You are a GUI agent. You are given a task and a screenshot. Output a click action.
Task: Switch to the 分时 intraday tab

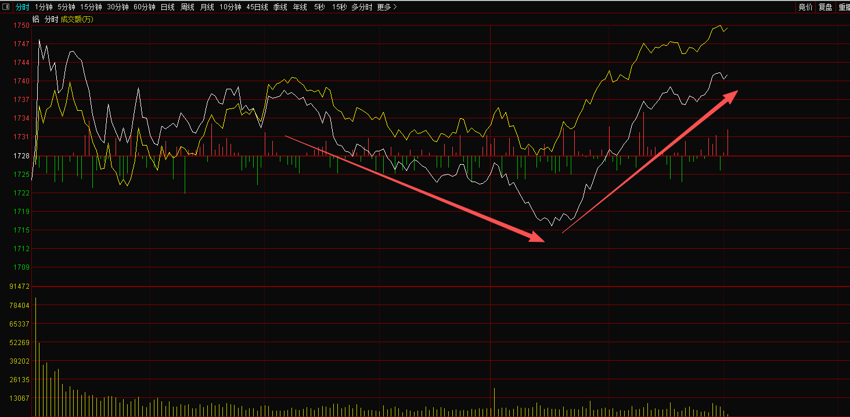22,7
